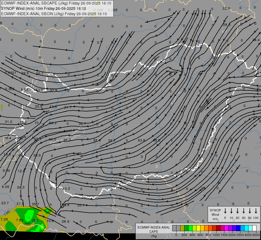Viewport: 261px width, 240px height.
Task: Click the 7.25 value in olive area
Action: tap(4, 219)
